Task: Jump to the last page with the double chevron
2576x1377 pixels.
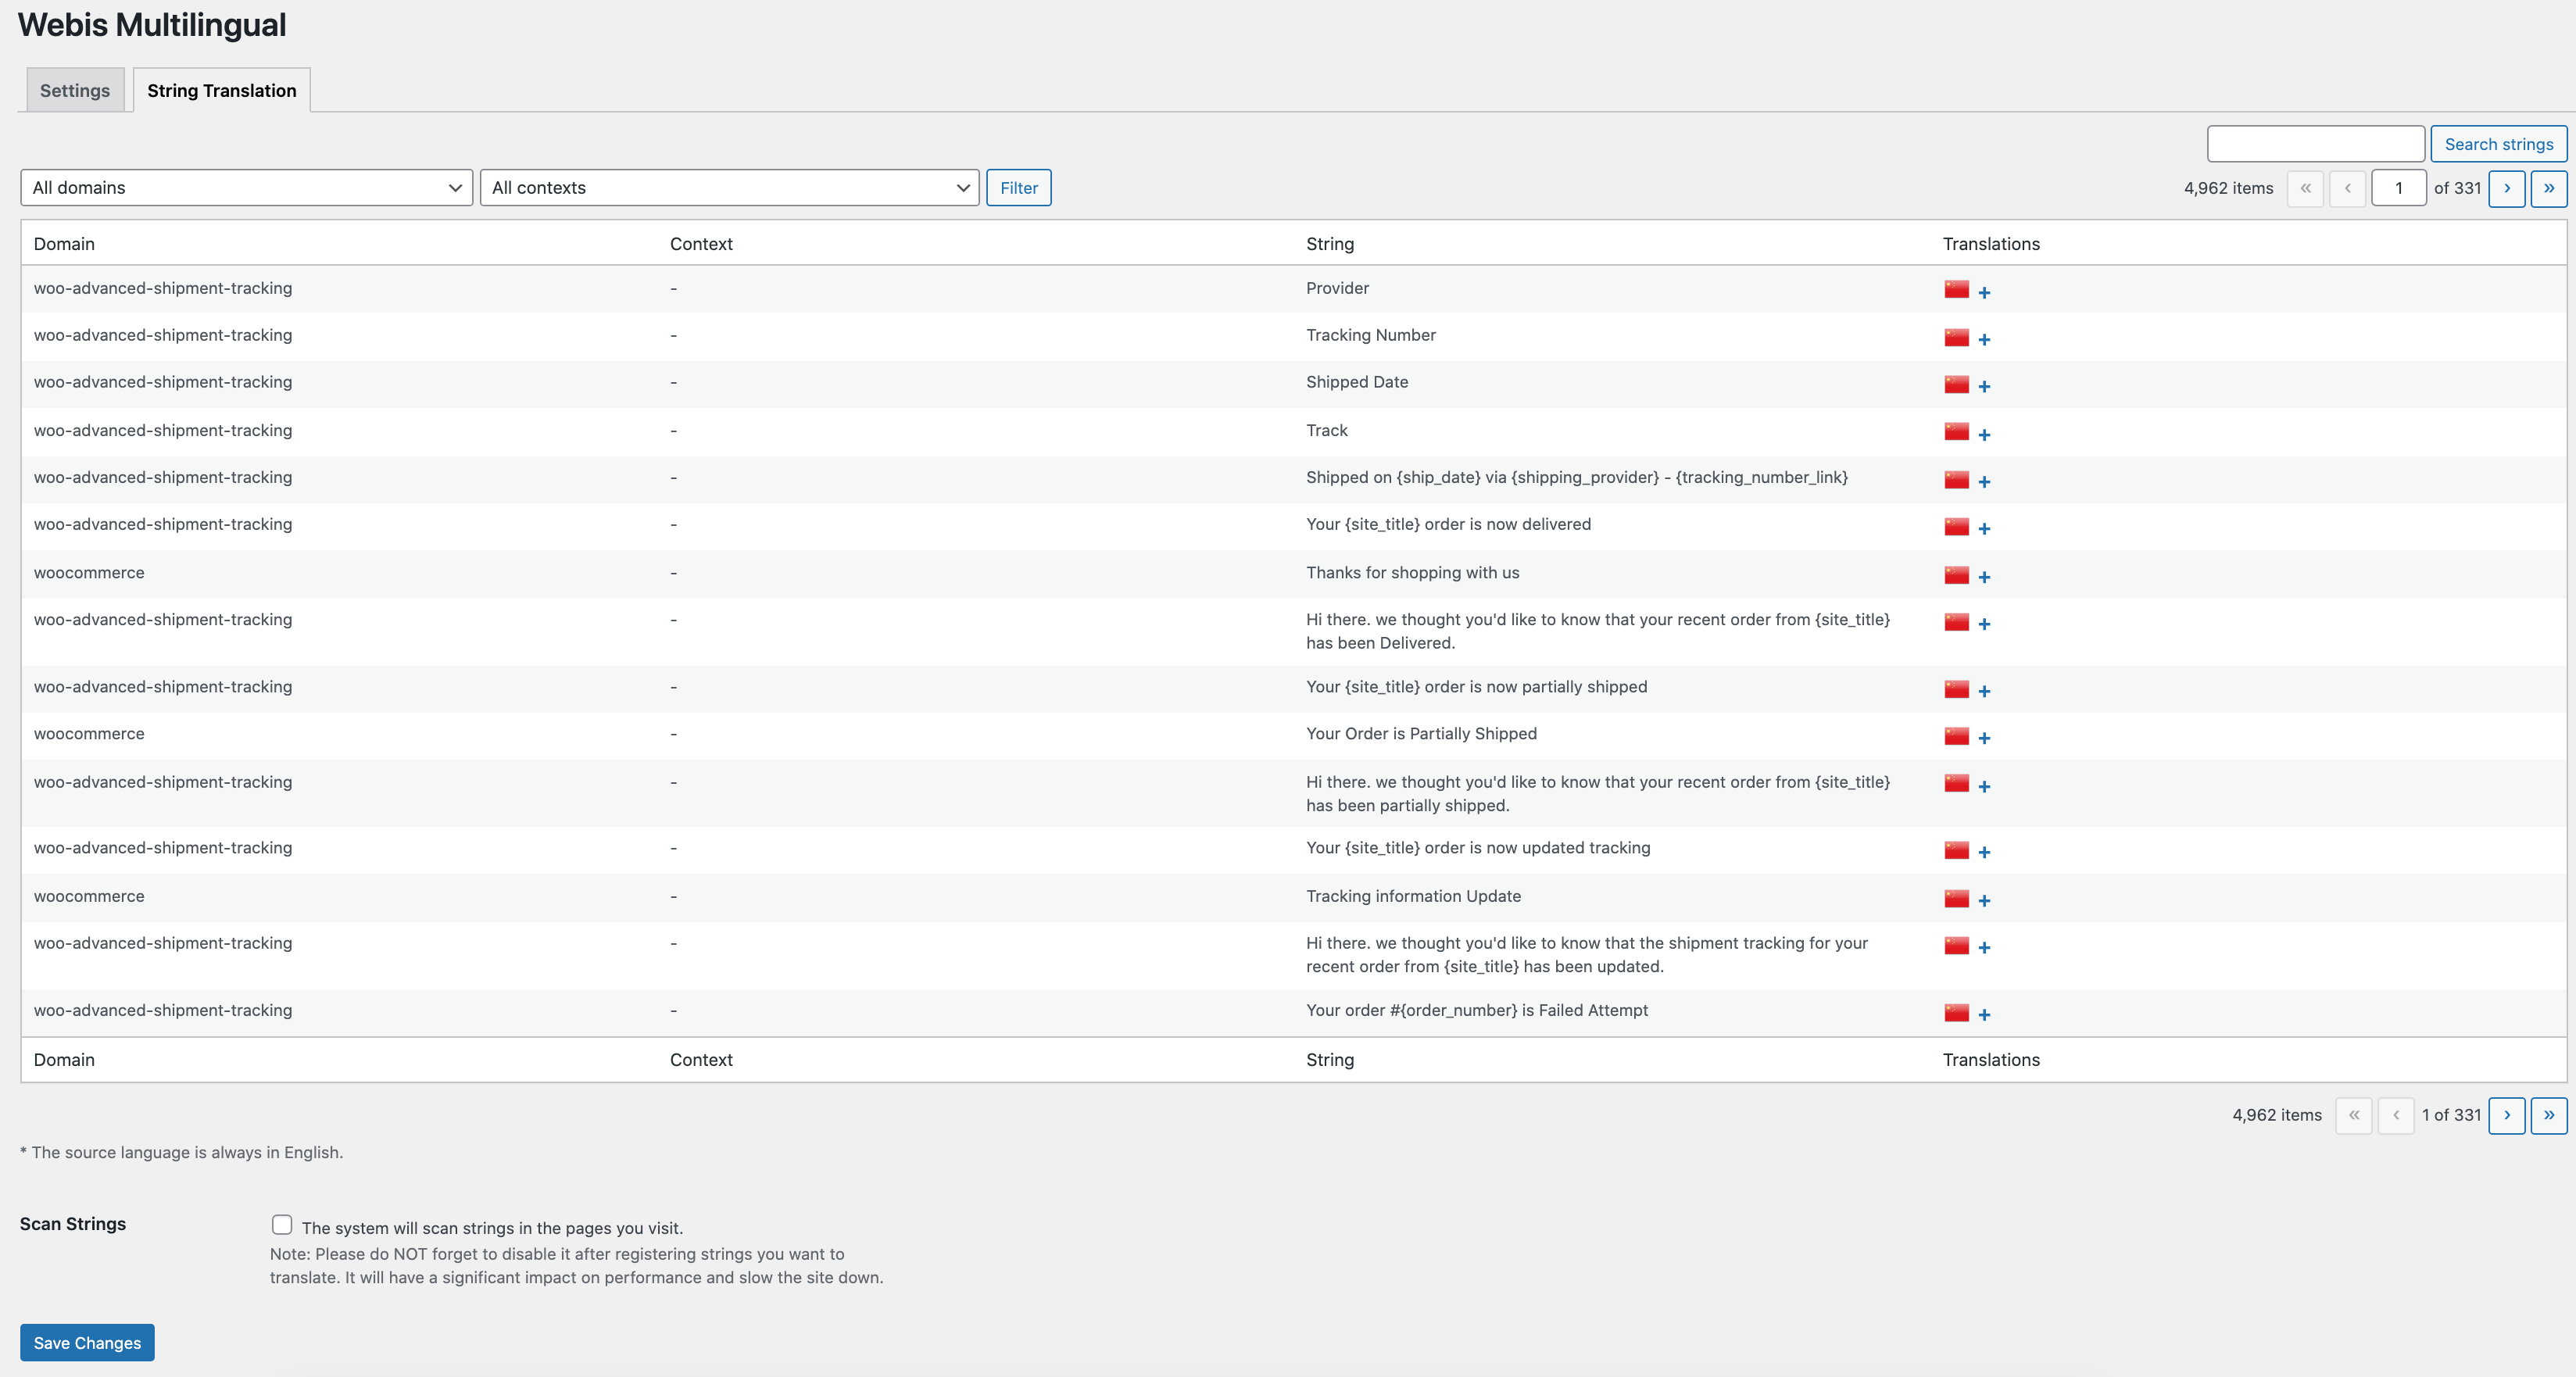Action: 2549,188
